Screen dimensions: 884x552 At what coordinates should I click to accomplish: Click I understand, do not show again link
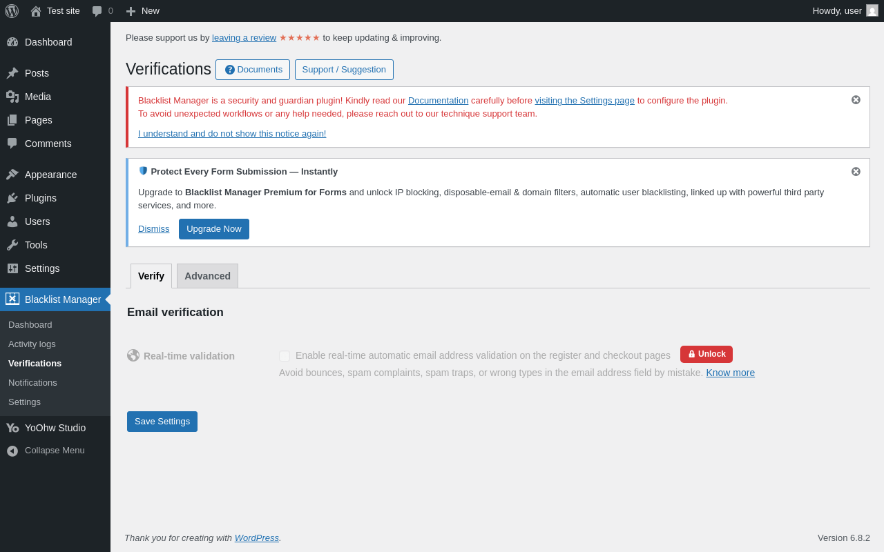(232, 134)
